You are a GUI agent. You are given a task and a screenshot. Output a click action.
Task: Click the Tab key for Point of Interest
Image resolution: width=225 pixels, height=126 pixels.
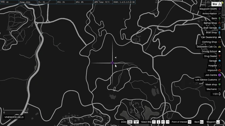pos(190,122)
